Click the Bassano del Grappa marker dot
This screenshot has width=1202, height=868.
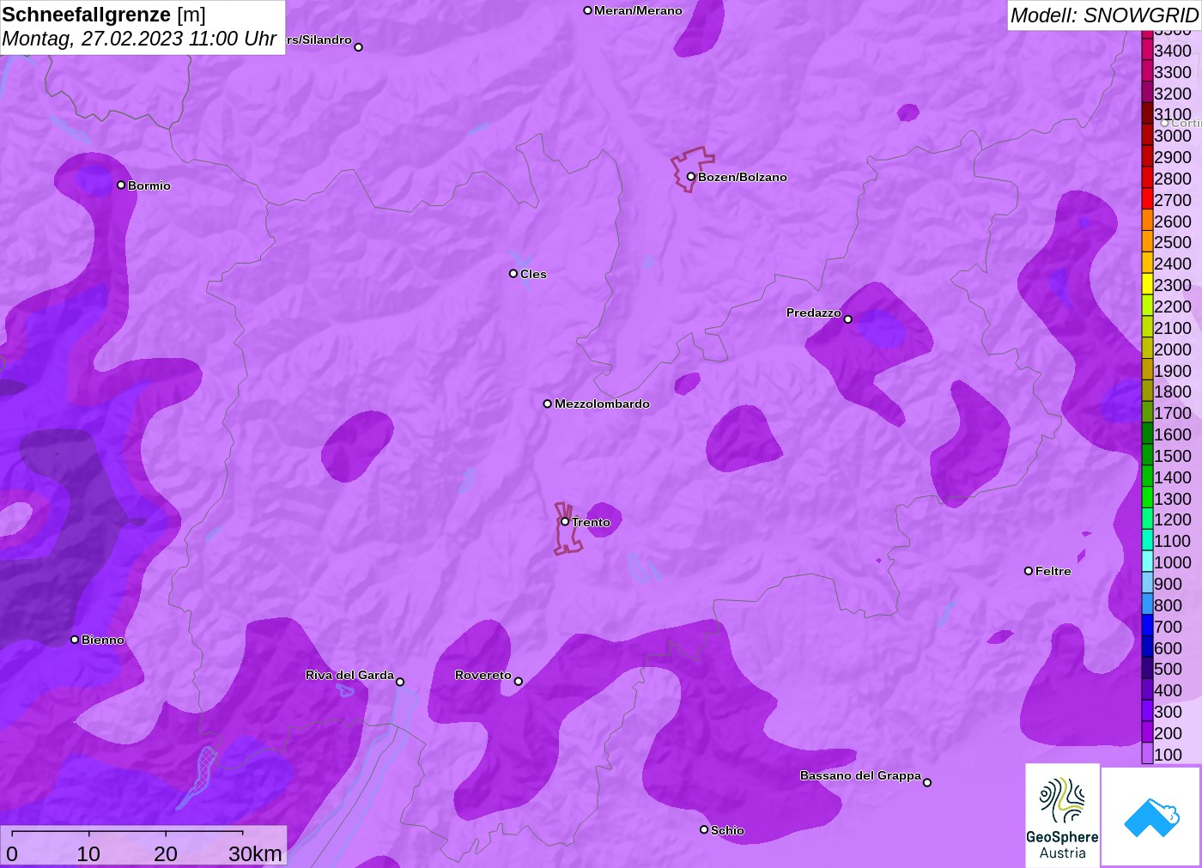pyautogui.click(x=927, y=782)
